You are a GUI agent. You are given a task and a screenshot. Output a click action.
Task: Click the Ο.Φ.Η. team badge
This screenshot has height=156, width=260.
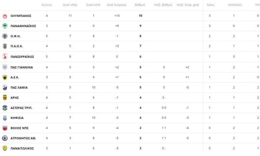tap(5, 36)
